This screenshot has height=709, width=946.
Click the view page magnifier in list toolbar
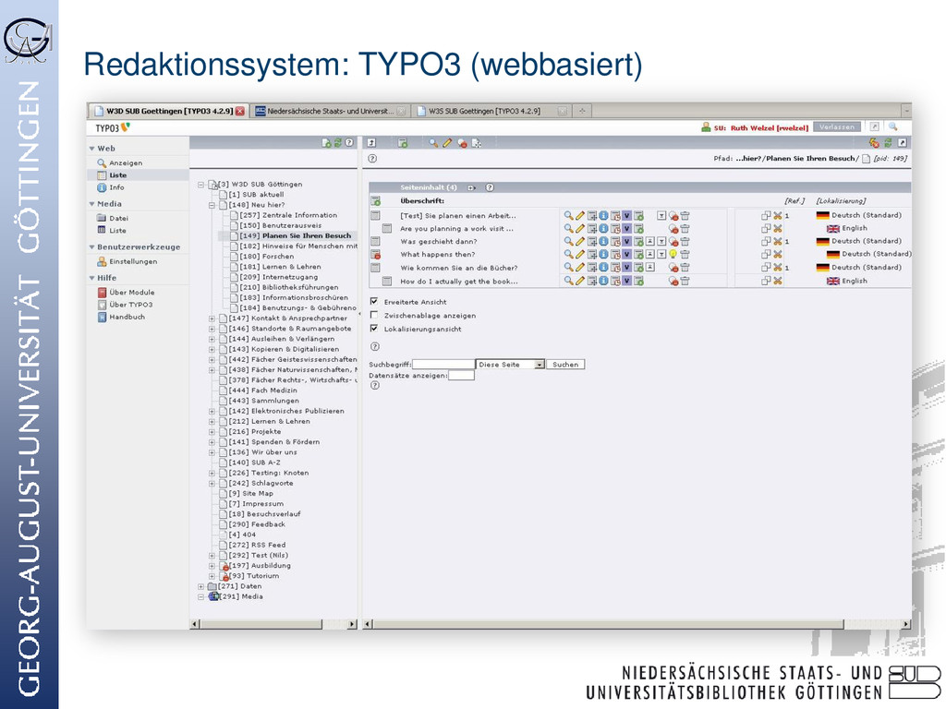pyautogui.click(x=433, y=143)
